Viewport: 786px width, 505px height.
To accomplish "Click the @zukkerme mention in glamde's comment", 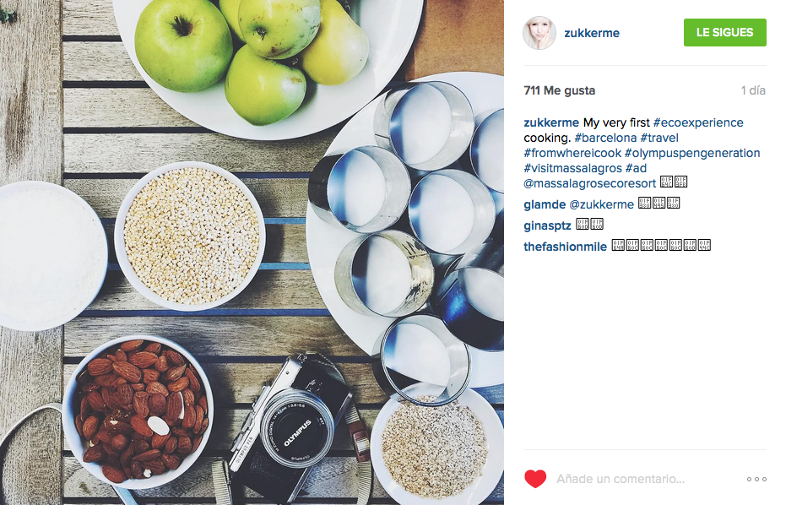I will coord(601,204).
